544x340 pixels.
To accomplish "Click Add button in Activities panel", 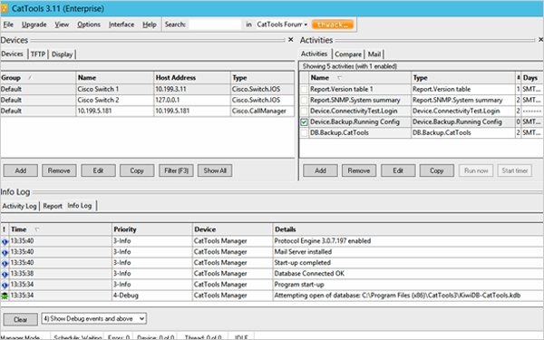I will tap(320, 170).
